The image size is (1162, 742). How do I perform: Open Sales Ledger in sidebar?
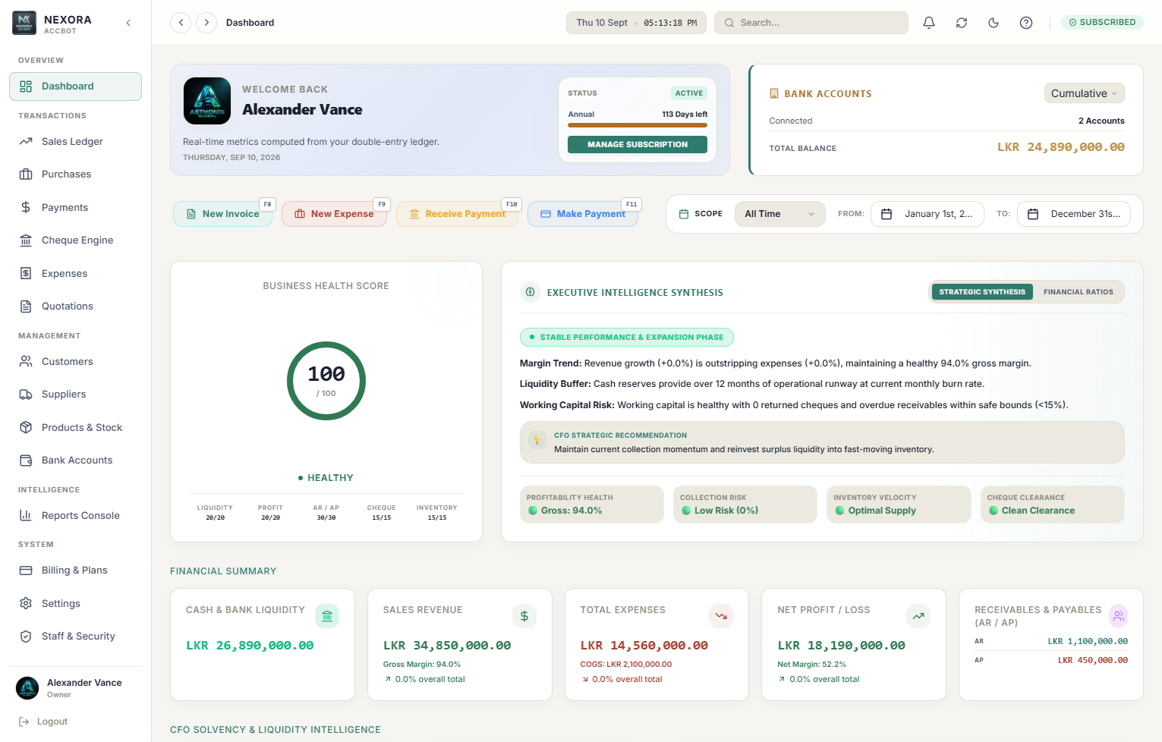click(75, 141)
